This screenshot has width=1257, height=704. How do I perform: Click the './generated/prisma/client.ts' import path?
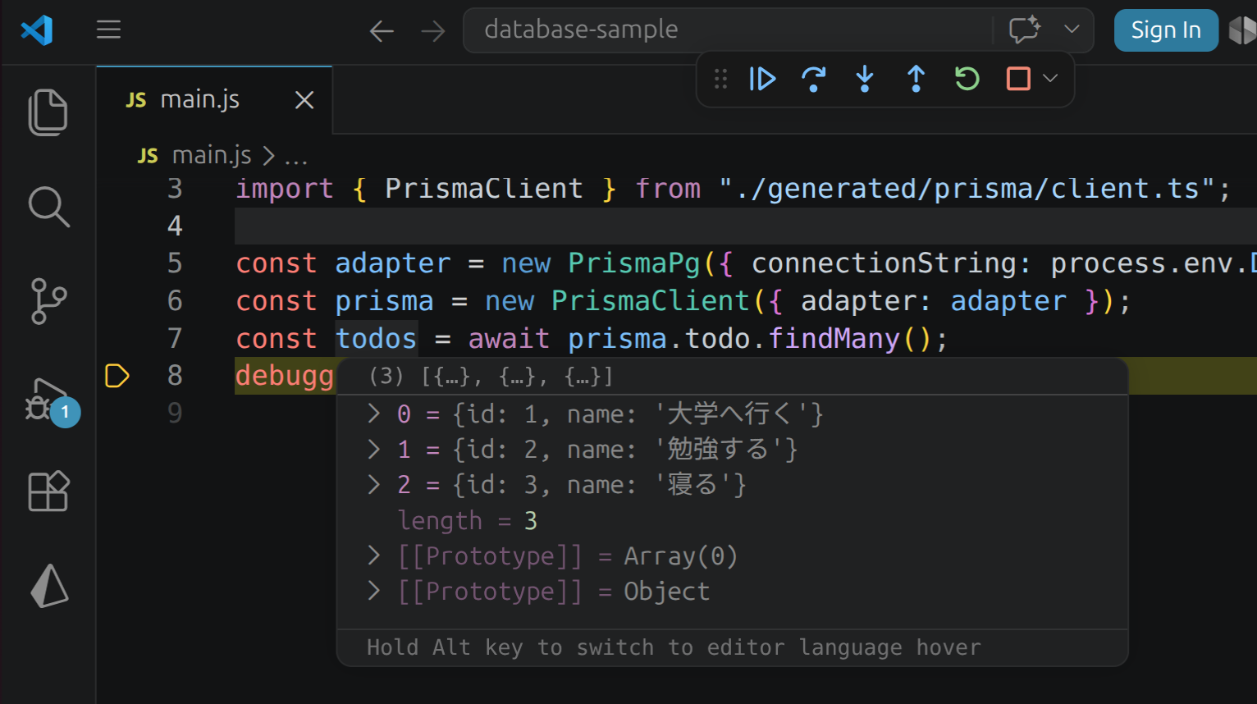[x=967, y=189]
